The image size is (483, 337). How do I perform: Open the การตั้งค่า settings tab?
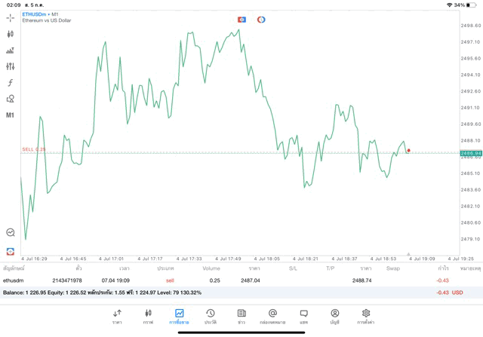coord(366,316)
